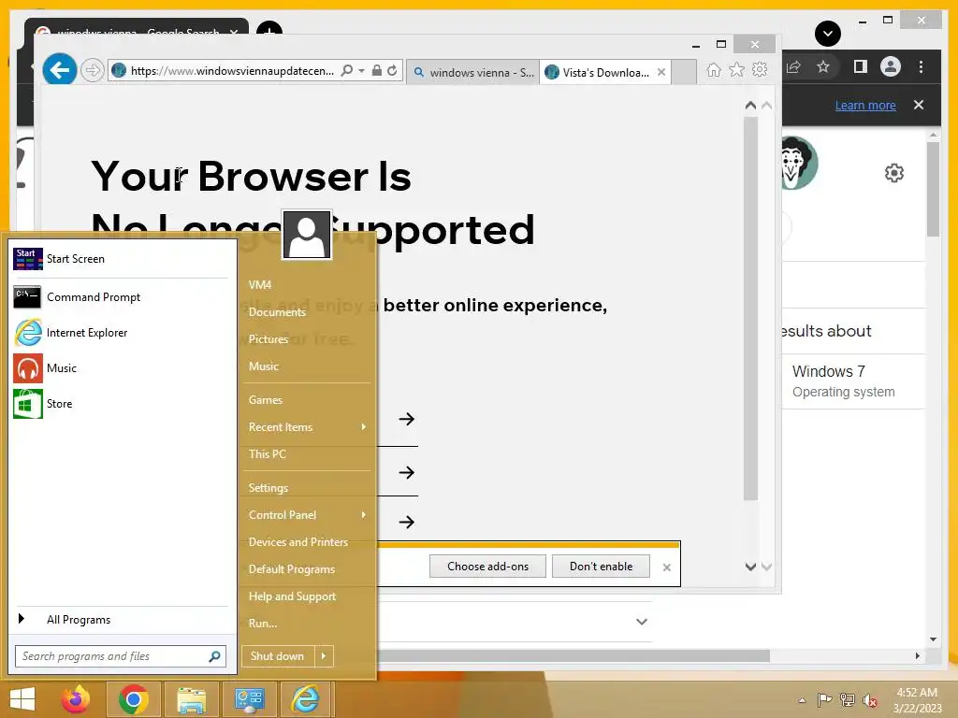This screenshot has height=718, width=958.
Task: Click the padlock security icon in address bar
Action: 377,70
